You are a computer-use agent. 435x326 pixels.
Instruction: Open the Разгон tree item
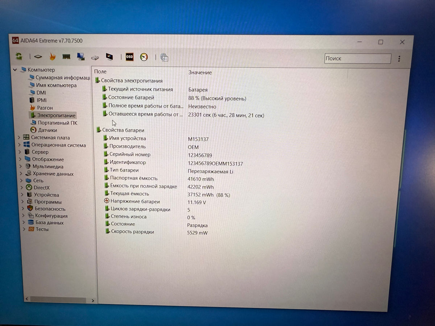(x=45, y=108)
